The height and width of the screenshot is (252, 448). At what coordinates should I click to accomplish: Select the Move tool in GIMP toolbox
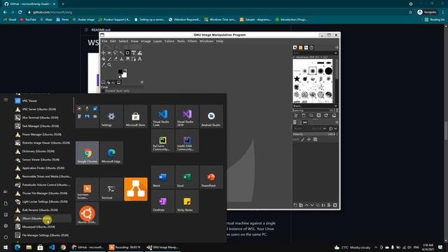[104, 53]
